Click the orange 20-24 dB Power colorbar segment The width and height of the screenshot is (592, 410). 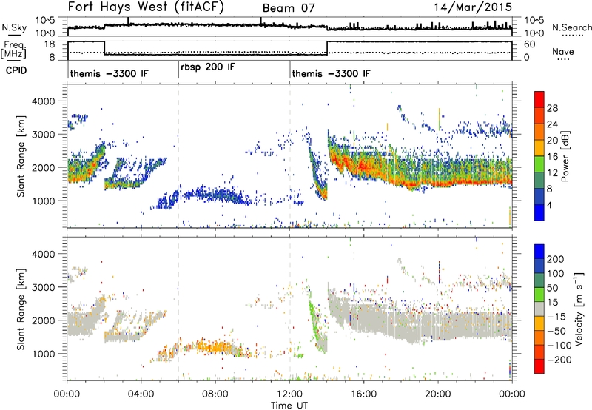tap(539, 132)
